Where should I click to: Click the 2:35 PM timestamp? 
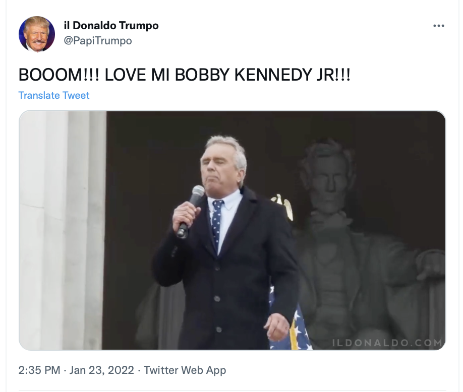39,370
